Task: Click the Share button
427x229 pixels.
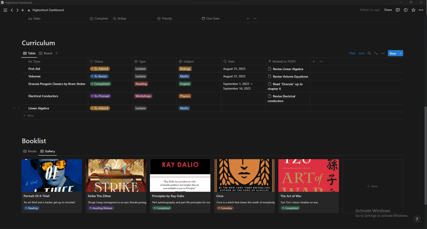Action: pyautogui.click(x=388, y=10)
